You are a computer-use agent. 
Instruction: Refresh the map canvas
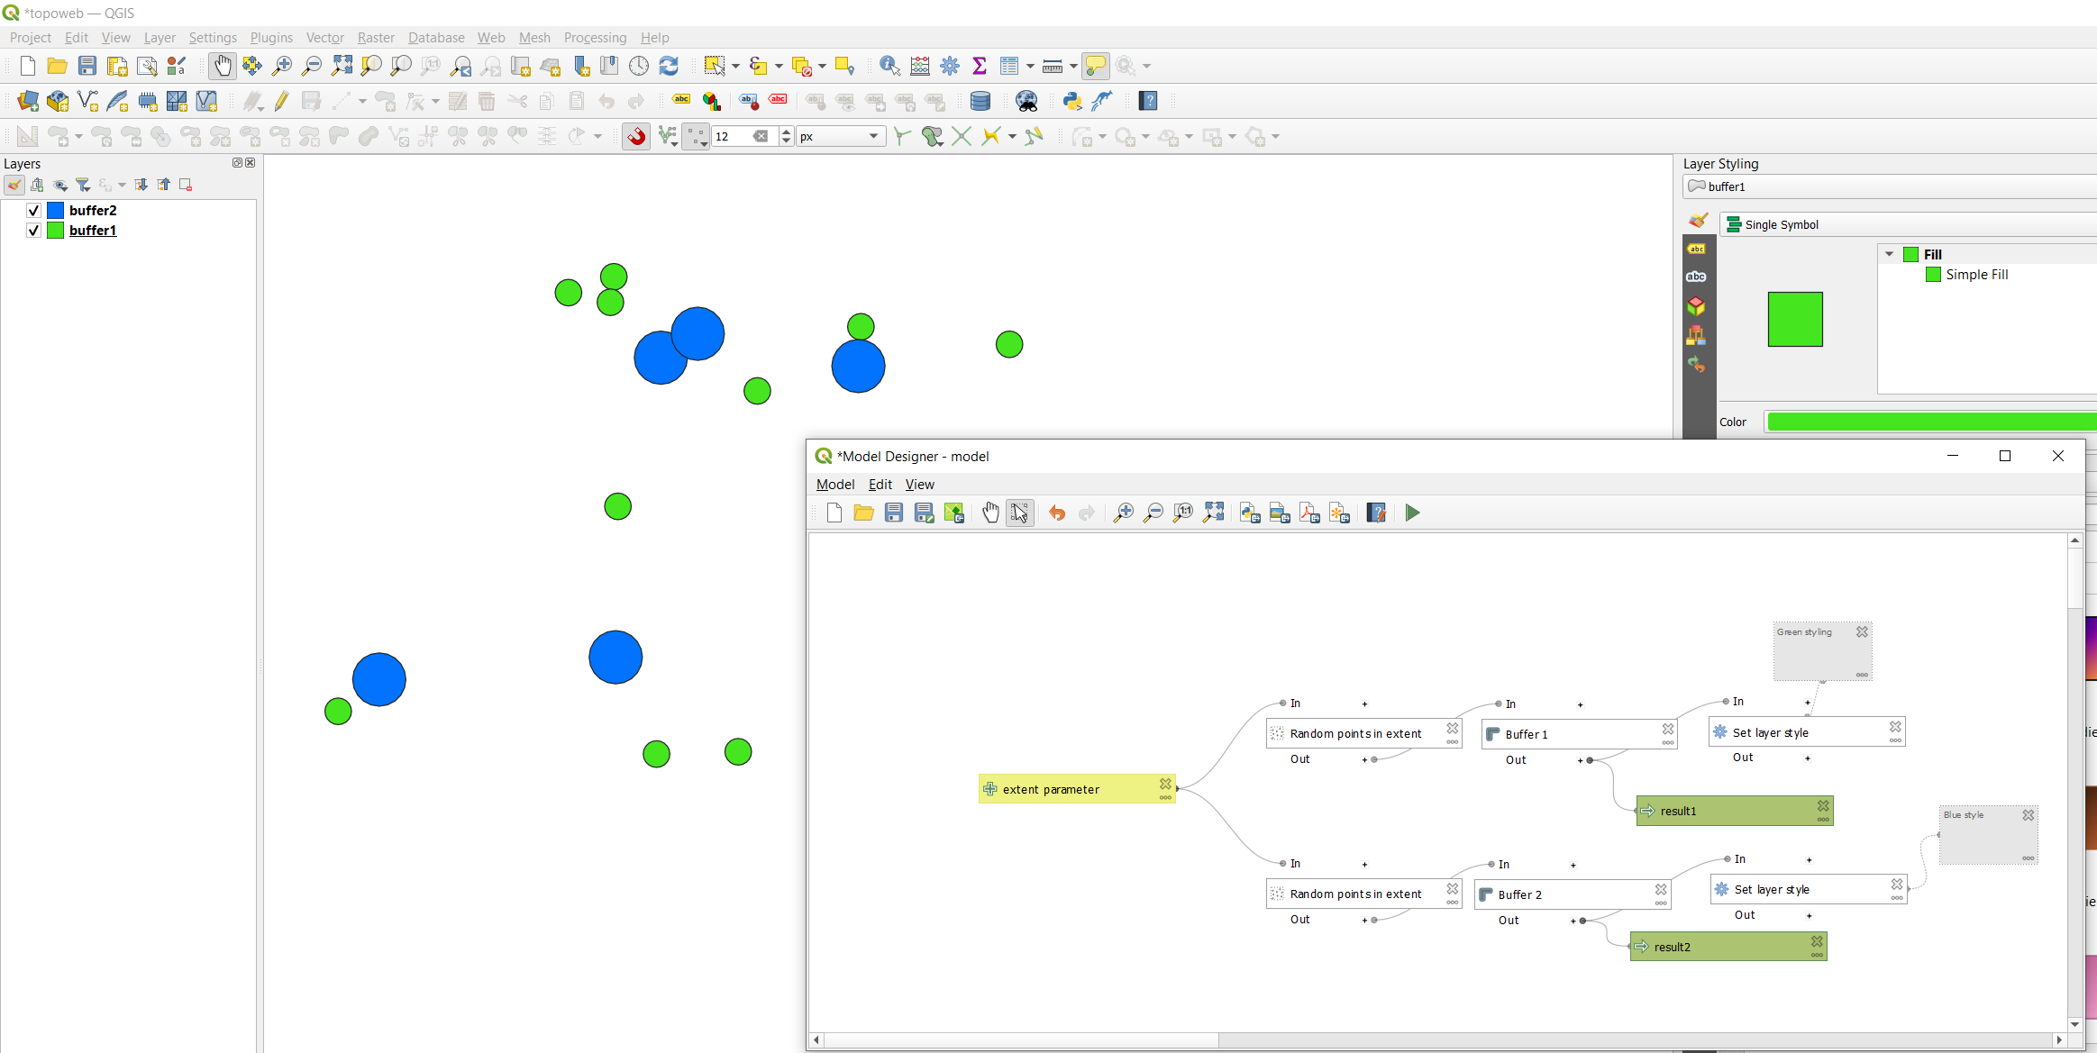669,66
